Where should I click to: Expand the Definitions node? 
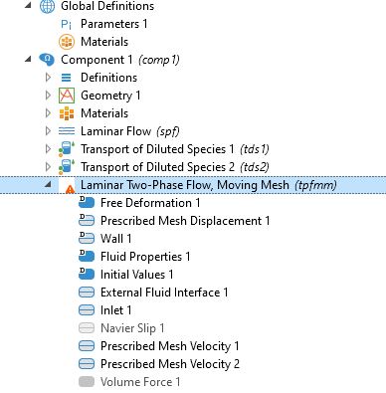point(48,78)
